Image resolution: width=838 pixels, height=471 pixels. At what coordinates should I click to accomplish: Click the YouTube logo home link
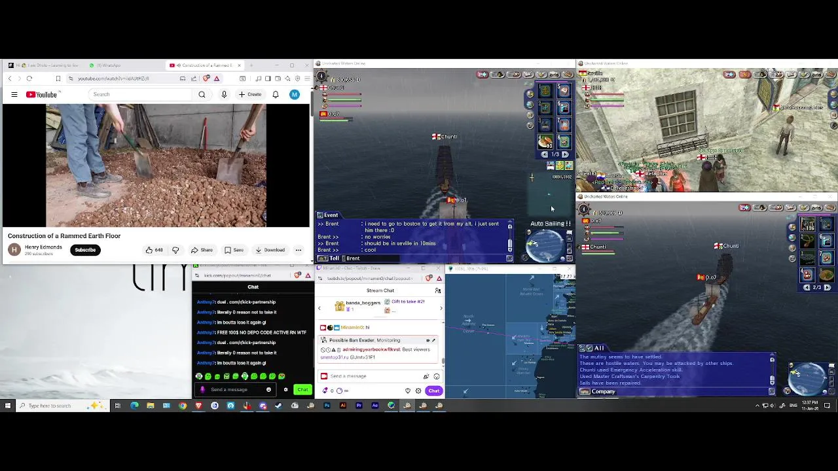click(42, 95)
